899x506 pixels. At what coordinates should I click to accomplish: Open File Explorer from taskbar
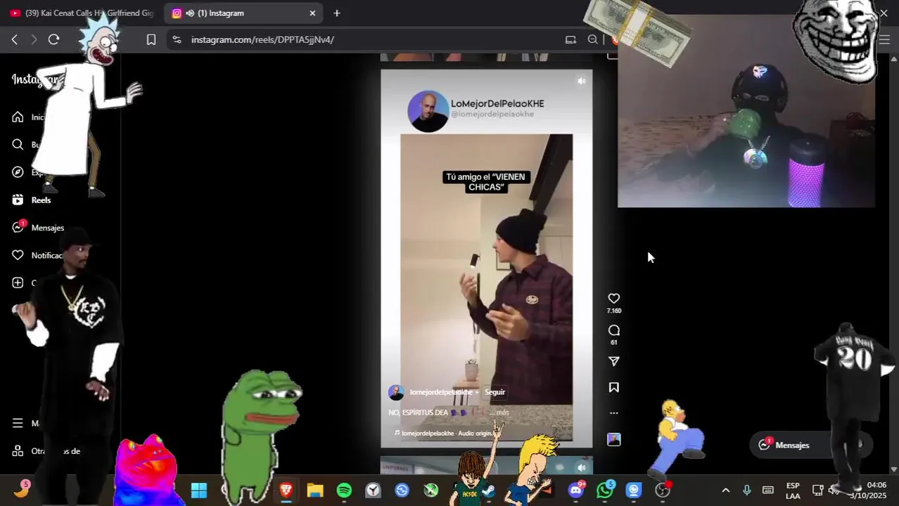314,490
